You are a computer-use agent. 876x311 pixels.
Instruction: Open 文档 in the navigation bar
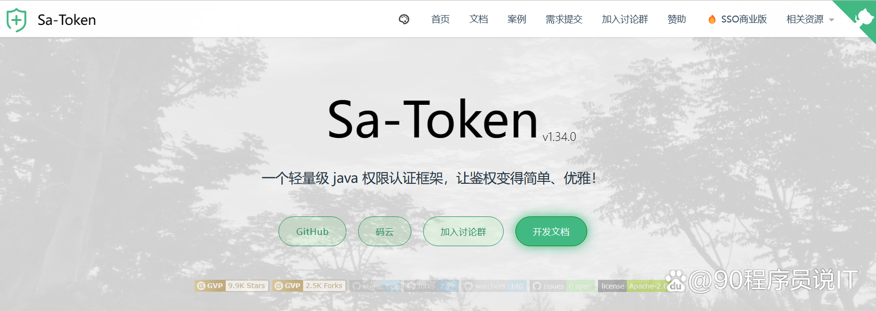pyautogui.click(x=478, y=19)
